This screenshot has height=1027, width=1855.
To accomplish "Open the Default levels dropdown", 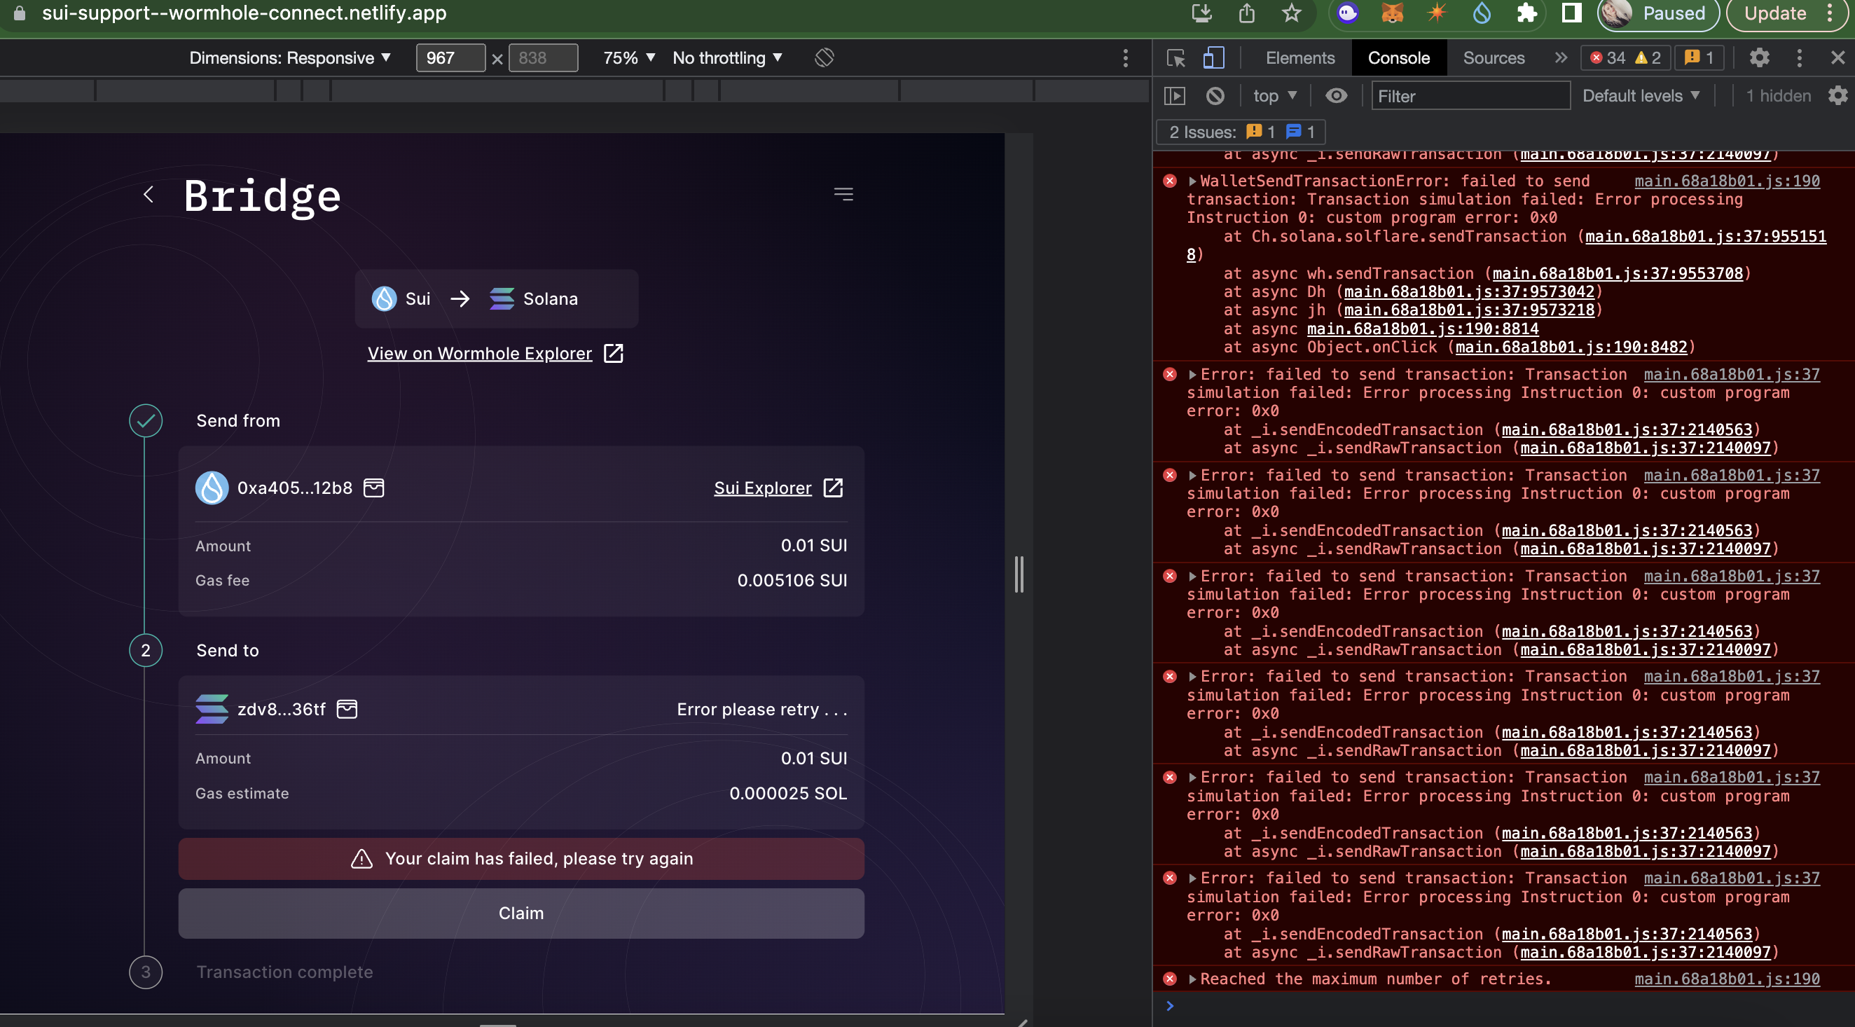I will point(1641,95).
